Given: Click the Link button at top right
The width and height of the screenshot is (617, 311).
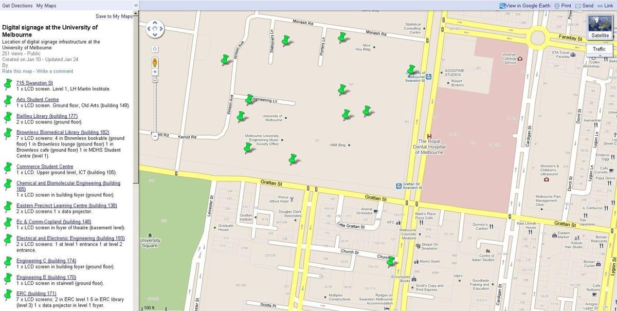Looking at the screenshot, I should (x=605, y=6).
